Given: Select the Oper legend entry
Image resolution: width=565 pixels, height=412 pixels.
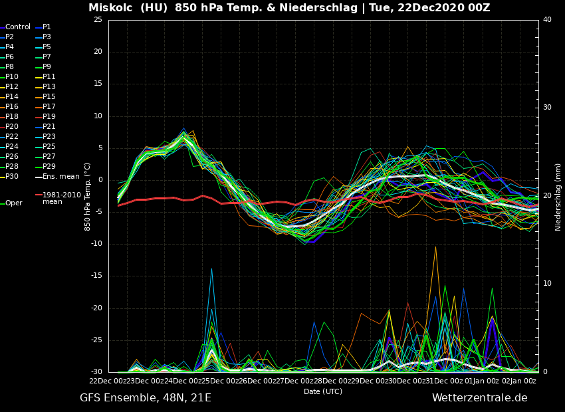Looking at the screenshot, I should (x=13, y=203).
